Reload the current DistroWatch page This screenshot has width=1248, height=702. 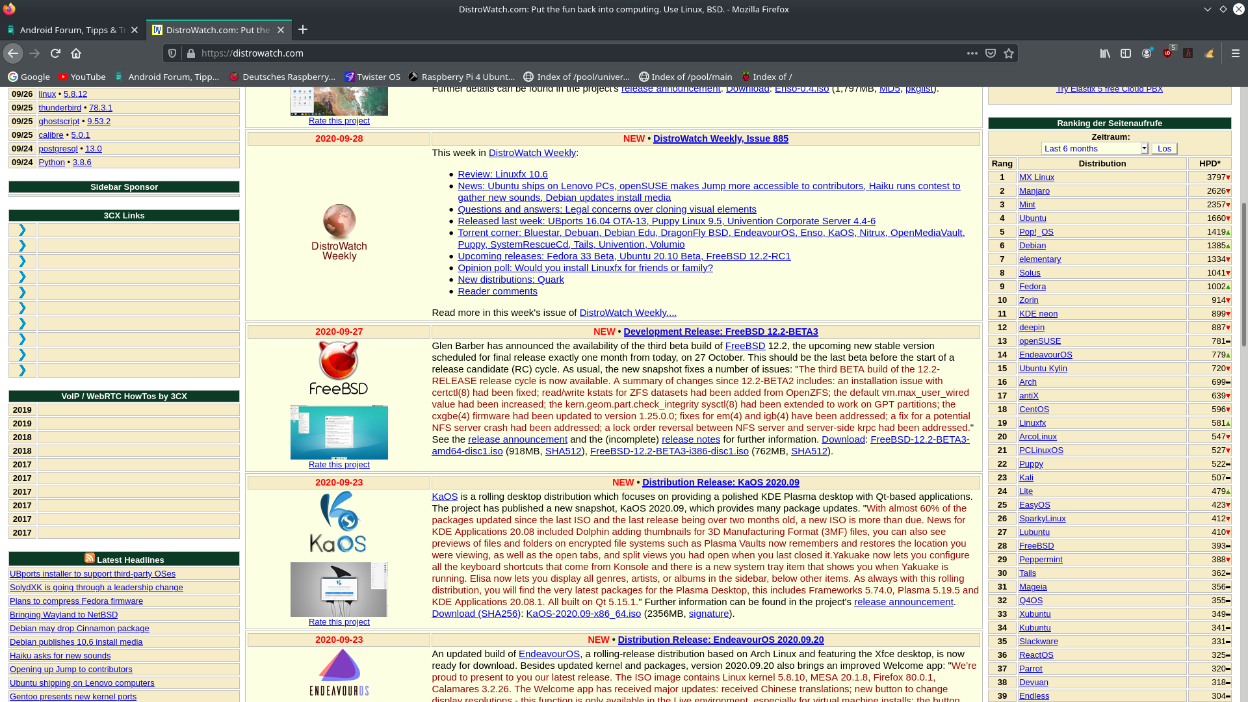click(x=55, y=53)
